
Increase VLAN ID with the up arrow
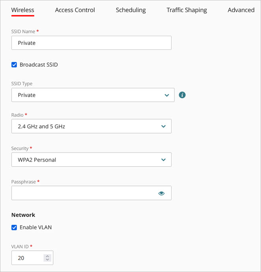(x=48, y=256)
